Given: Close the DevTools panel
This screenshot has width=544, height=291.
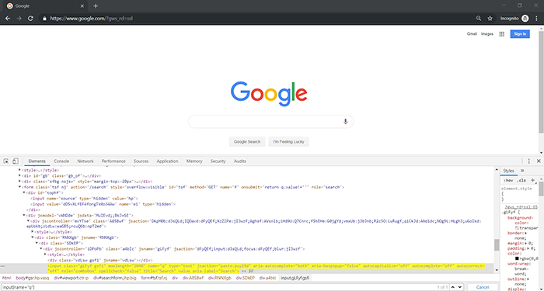Looking at the screenshot, I should 539,161.
